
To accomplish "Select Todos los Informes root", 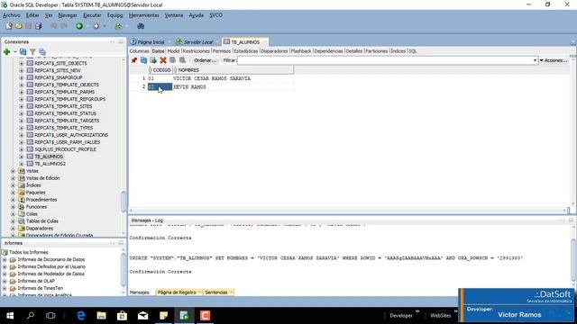I will click(x=28, y=252).
